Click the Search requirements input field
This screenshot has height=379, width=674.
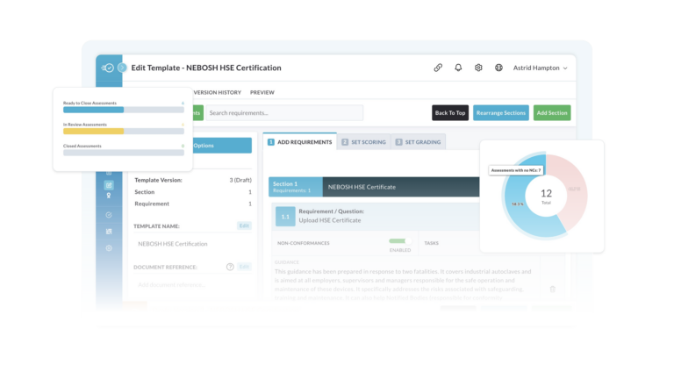pyautogui.click(x=283, y=113)
